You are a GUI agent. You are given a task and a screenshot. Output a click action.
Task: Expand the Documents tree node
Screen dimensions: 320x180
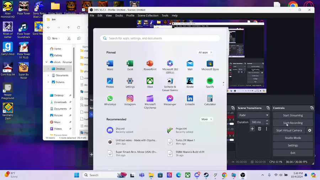(x=48, y=75)
